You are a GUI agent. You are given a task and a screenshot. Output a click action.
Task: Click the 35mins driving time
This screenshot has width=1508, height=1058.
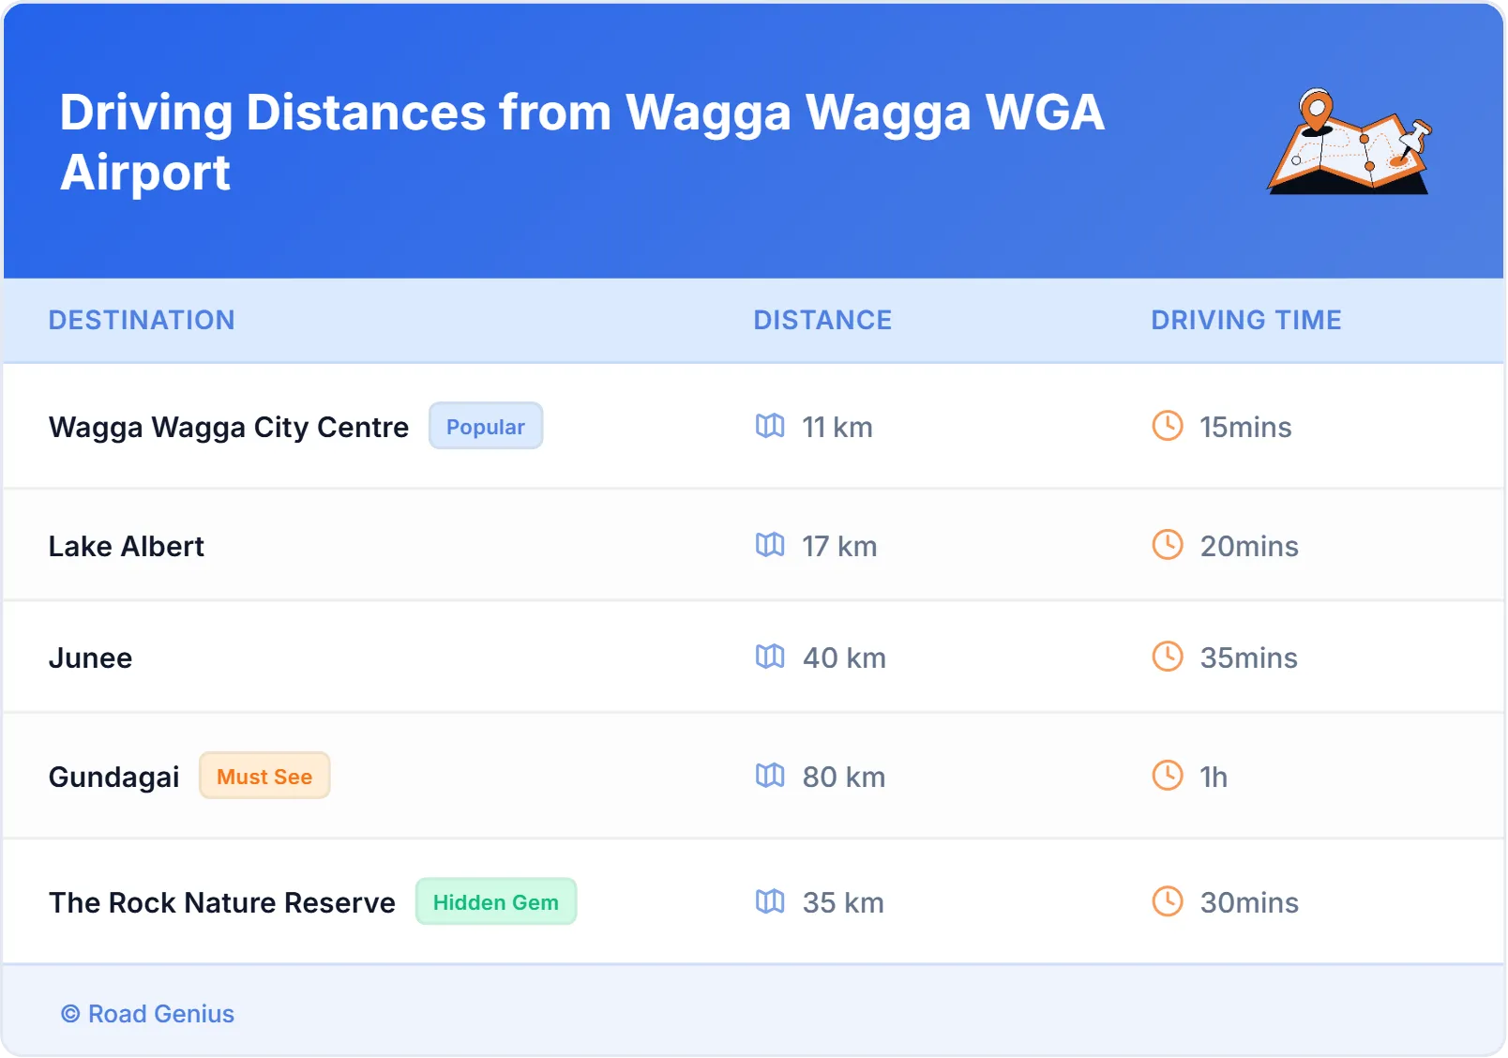click(1249, 657)
